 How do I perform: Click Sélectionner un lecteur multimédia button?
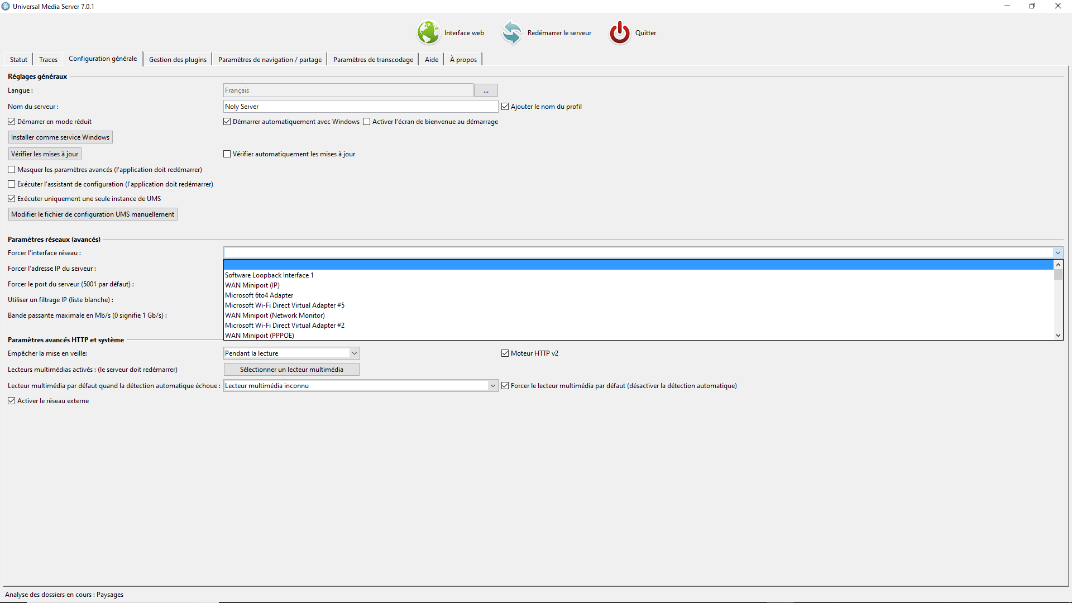291,370
